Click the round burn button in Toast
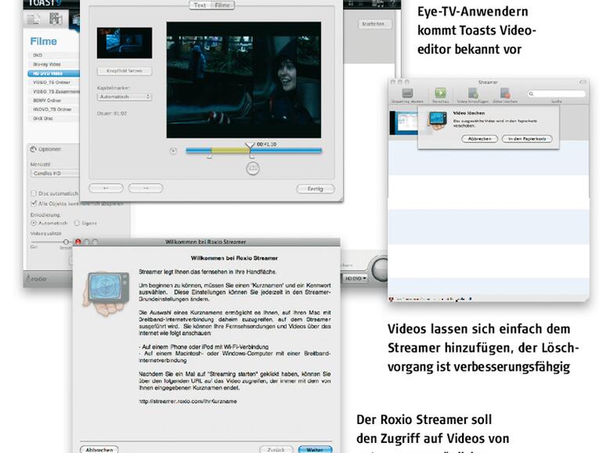Image resolution: width=603 pixels, height=453 pixels. coord(380,270)
